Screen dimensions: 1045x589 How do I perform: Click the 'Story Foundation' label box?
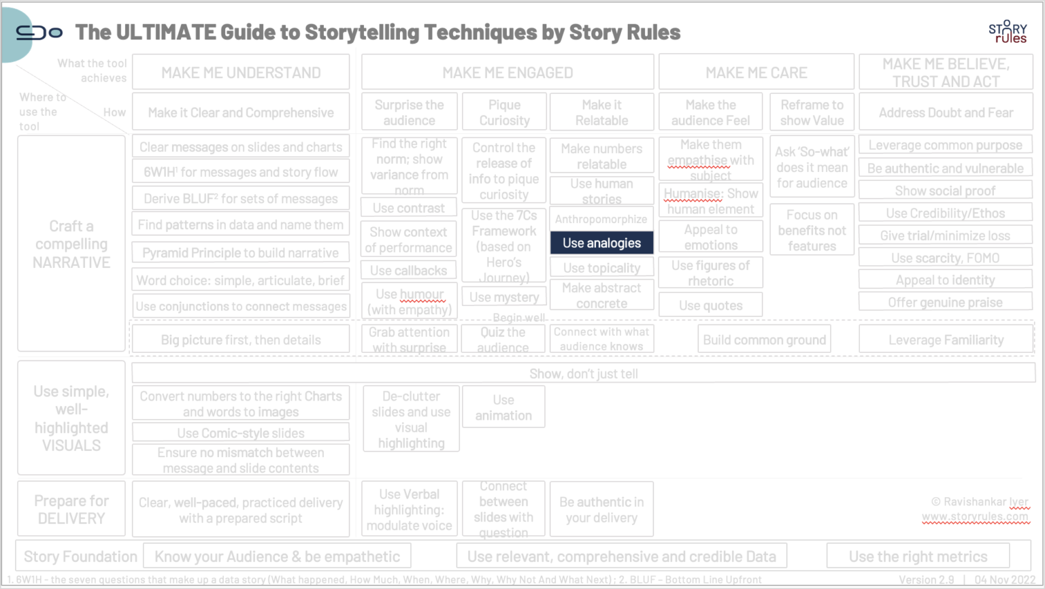click(79, 556)
